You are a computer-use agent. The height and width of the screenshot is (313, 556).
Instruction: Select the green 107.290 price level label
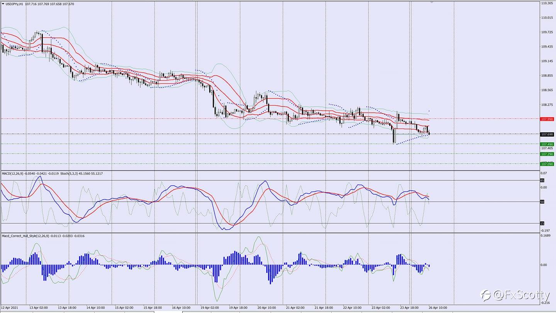547,154
